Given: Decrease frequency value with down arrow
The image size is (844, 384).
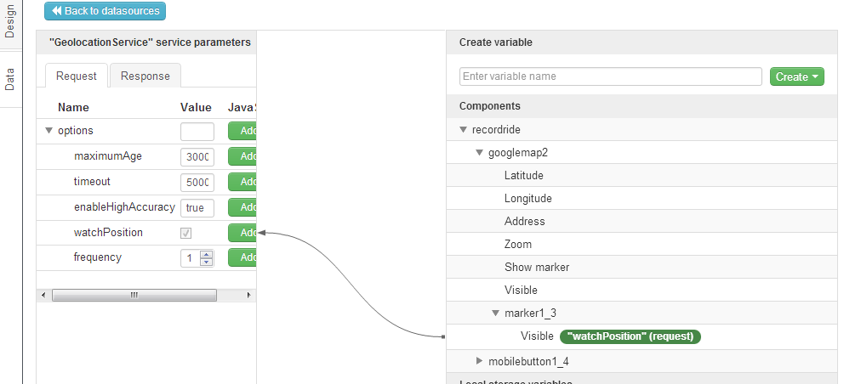Looking at the screenshot, I should pyautogui.click(x=206, y=262).
